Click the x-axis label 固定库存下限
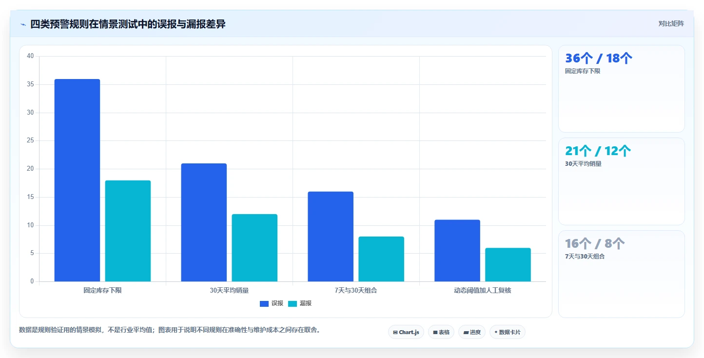Viewport: 704px width, 358px height. coord(102,290)
